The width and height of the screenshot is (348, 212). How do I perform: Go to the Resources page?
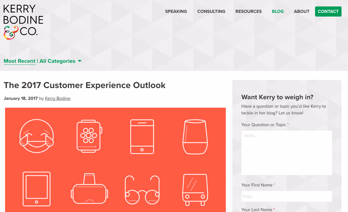click(249, 11)
